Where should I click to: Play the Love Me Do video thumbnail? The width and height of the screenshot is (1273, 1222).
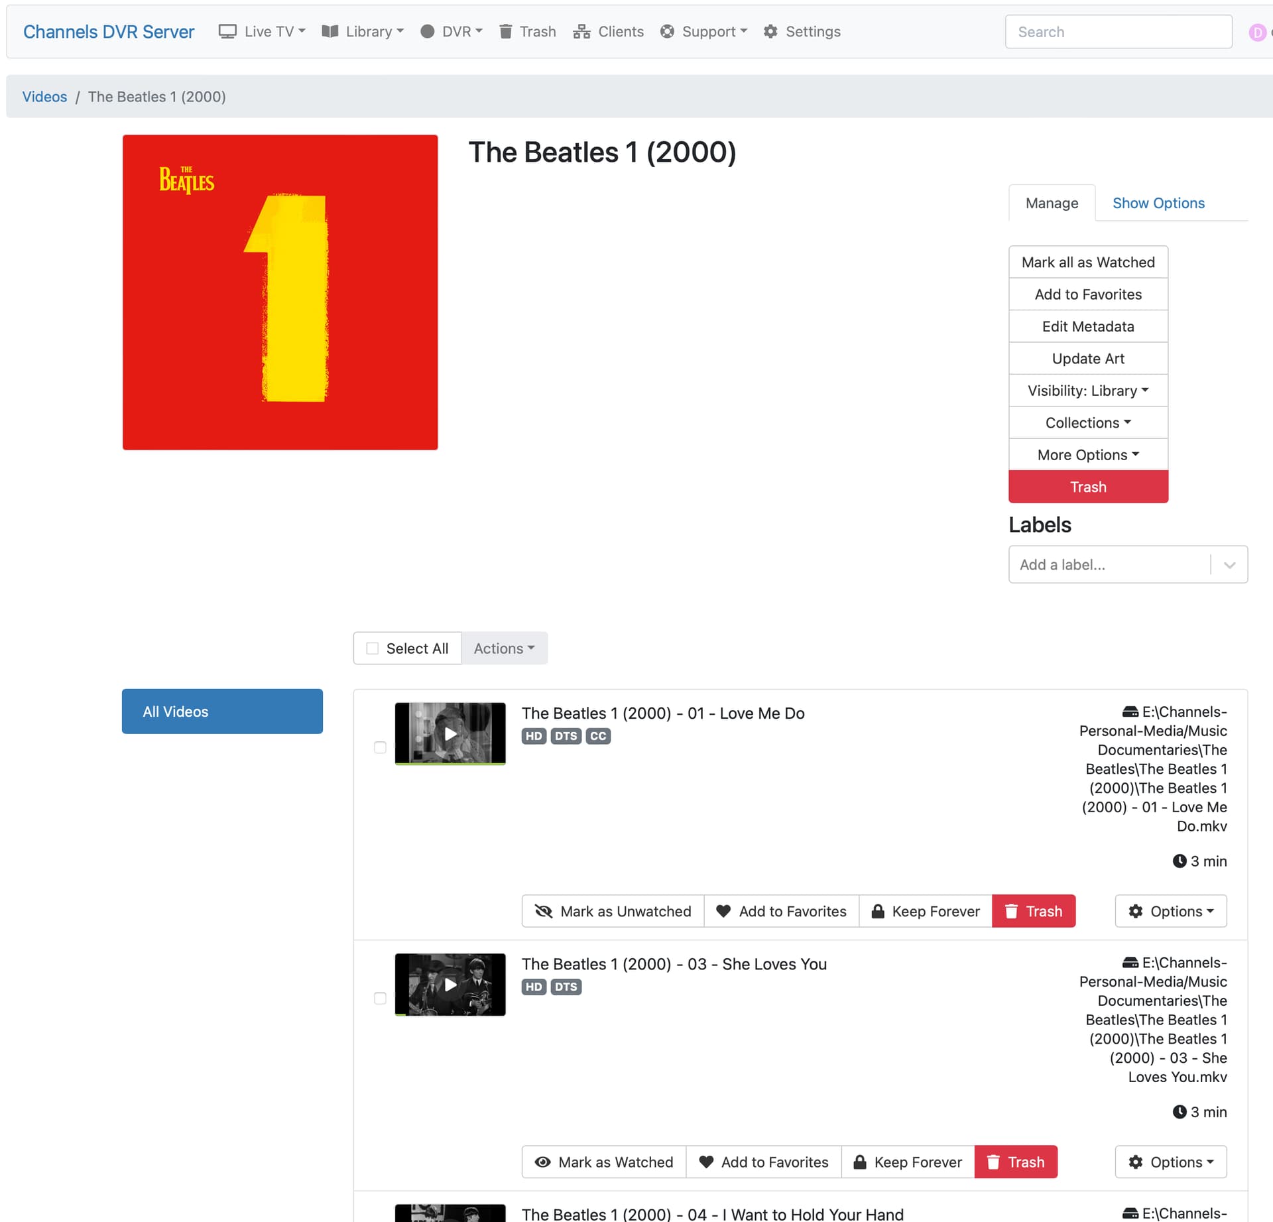point(450,734)
